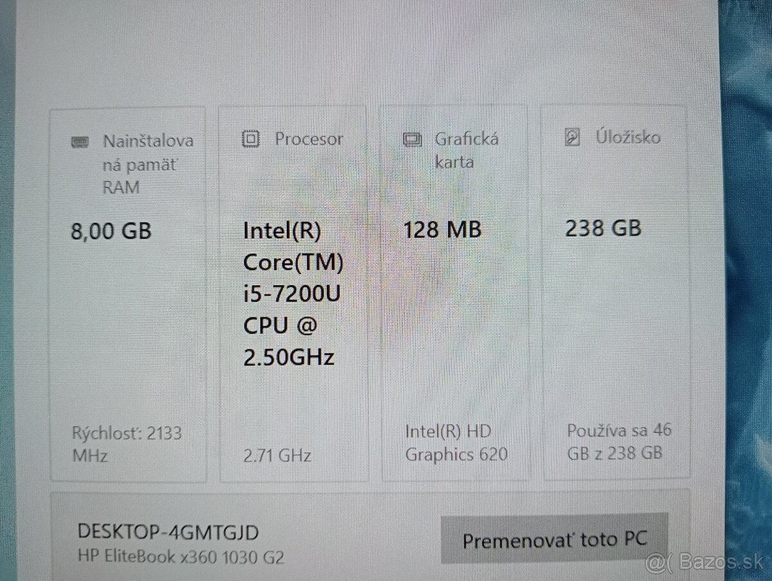
Task: Click the Úložisko storage drive icon
Action: [x=572, y=137]
